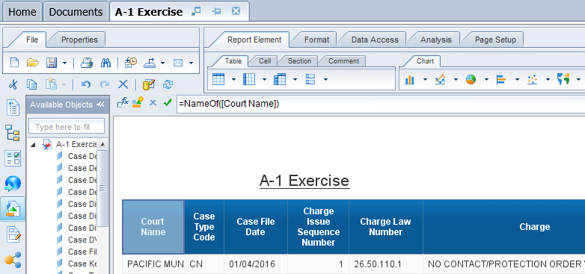Insert a cross table icon
Screen dimensions: 585x274
[280, 79]
